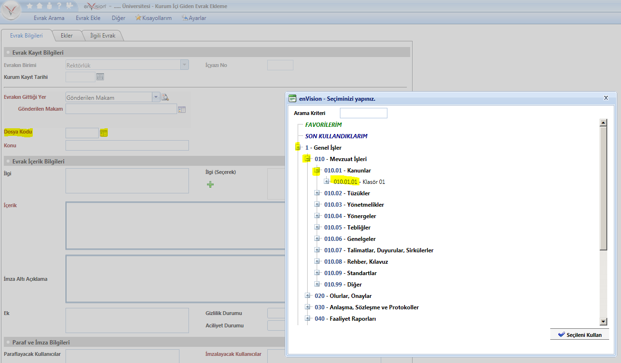The width and height of the screenshot is (621, 363).
Task: Close the Seçiminizi yapınız dialog
Action: (x=606, y=98)
